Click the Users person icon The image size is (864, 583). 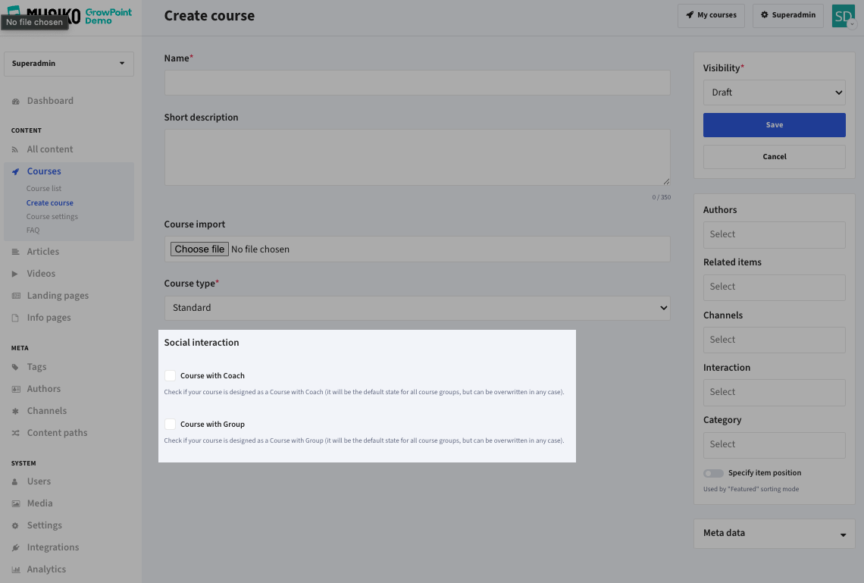click(15, 481)
